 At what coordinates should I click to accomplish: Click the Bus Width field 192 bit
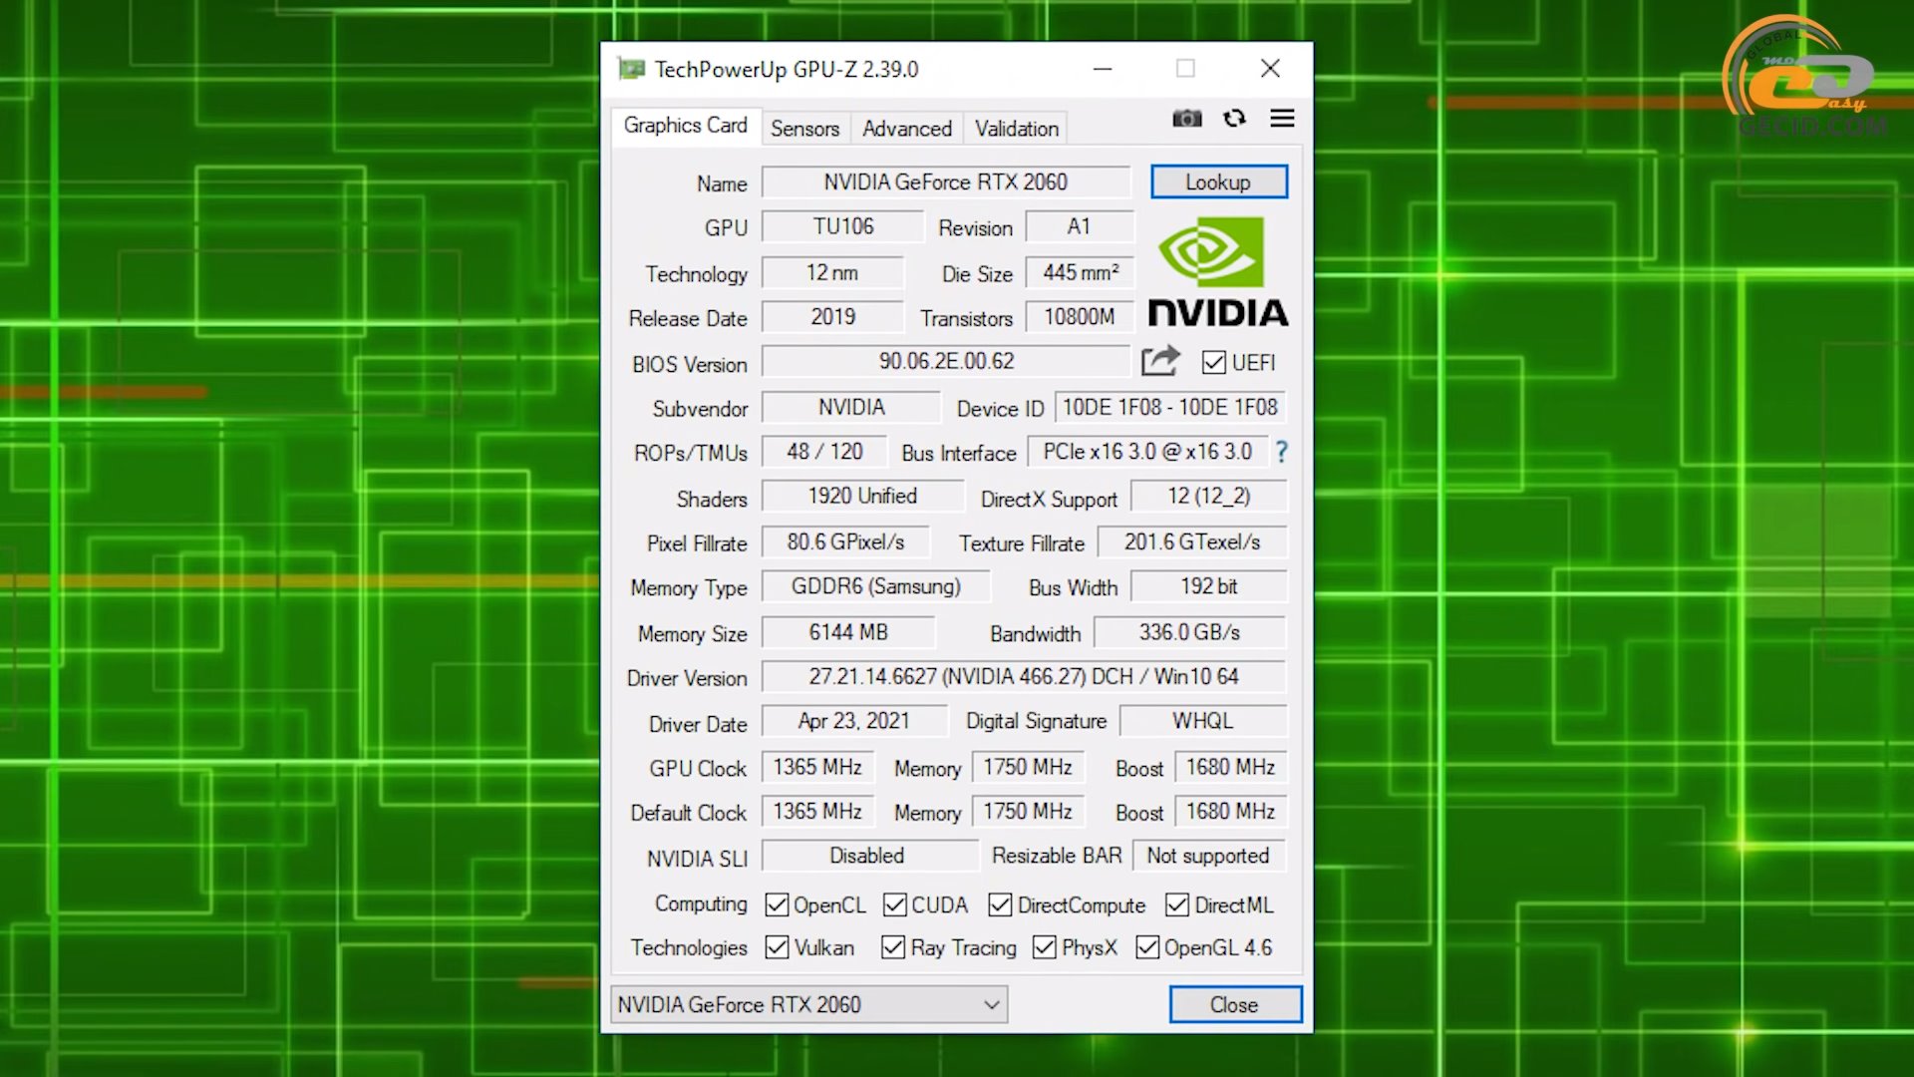pos(1209,586)
